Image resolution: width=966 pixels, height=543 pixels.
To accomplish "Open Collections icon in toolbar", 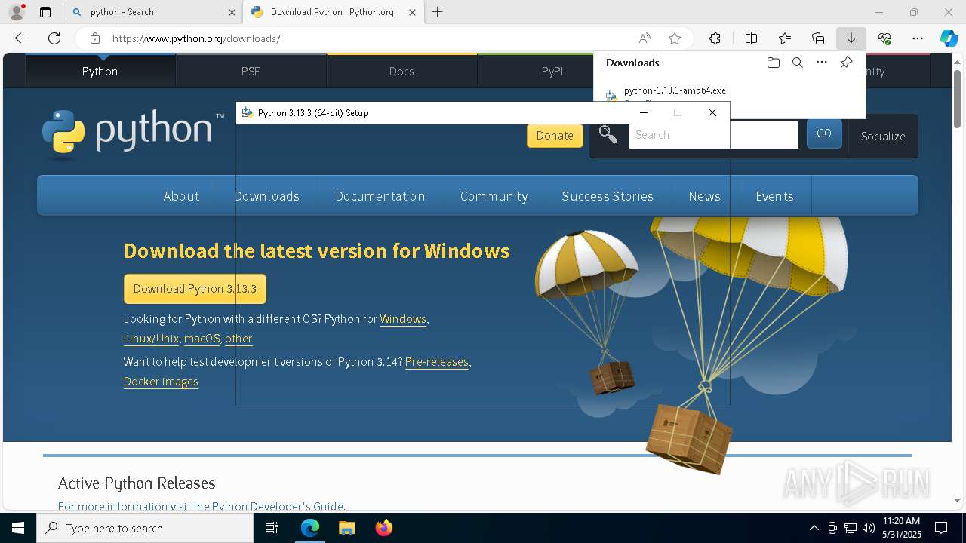I will (818, 38).
